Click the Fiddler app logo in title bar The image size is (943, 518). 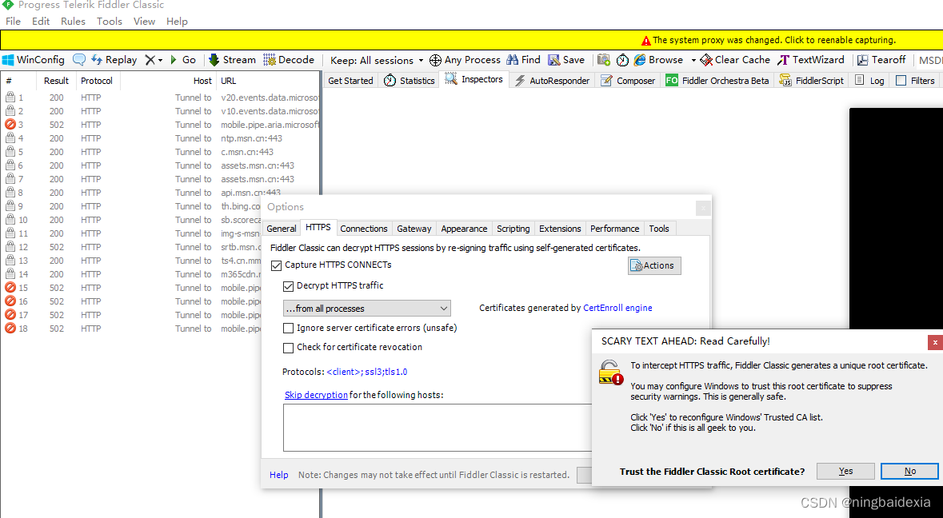(8, 5)
